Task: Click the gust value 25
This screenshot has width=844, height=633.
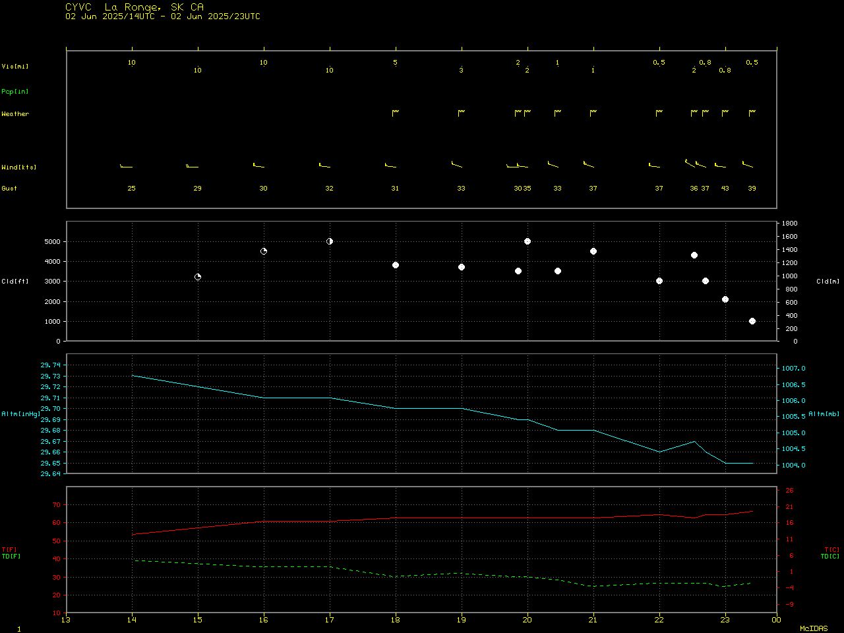Action: [132, 189]
